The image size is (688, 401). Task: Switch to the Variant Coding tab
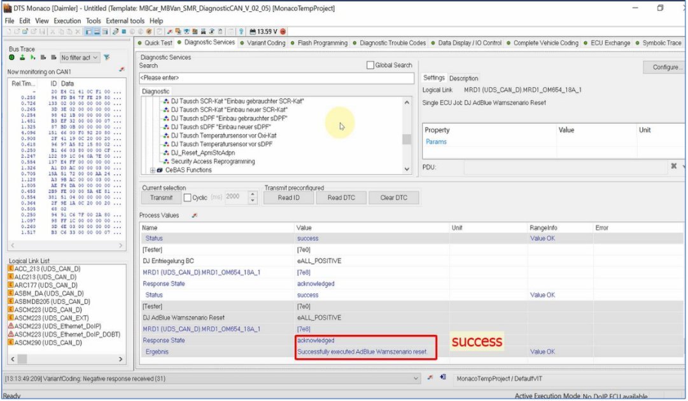click(x=266, y=43)
